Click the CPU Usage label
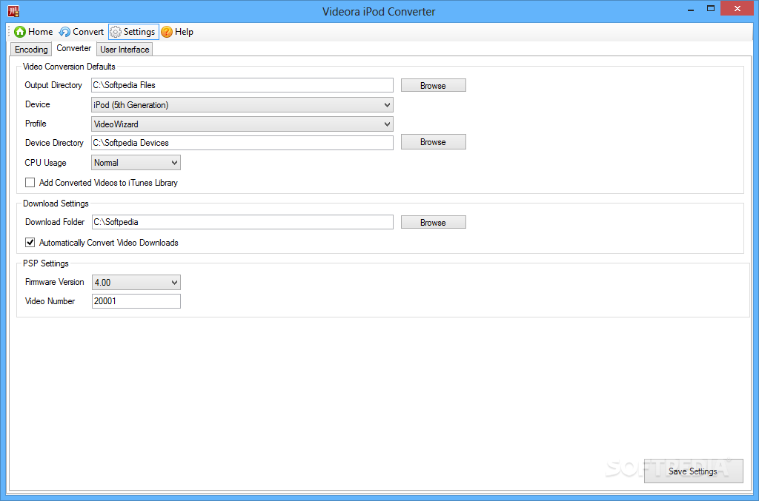Image resolution: width=759 pixels, height=501 pixels. (x=45, y=163)
